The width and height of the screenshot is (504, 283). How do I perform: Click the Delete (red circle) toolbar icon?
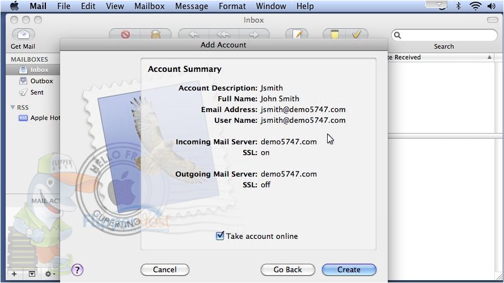(125, 34)
